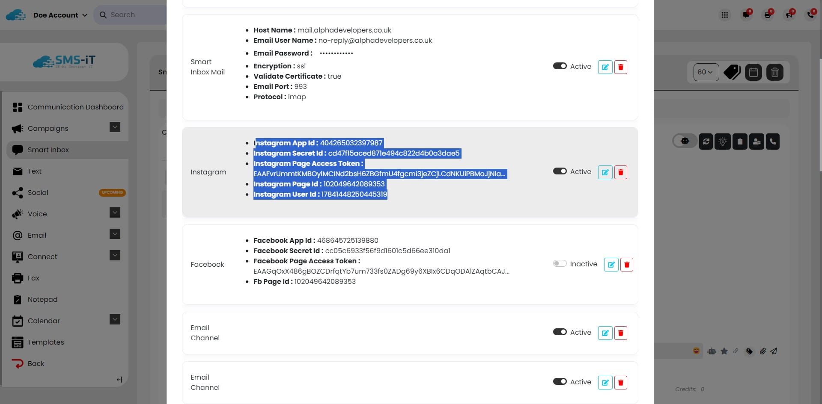Select Templates in the sidebar
Image resolution: width=822 pixels, height=404 pixels.
click(x=46, y=342)
